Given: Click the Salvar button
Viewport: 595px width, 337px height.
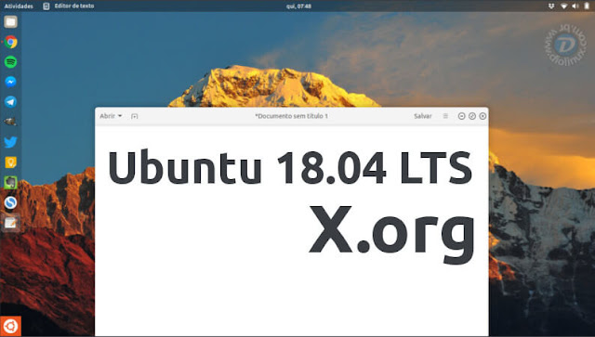Looking at the screenshot, I should (x=423, y=116).
